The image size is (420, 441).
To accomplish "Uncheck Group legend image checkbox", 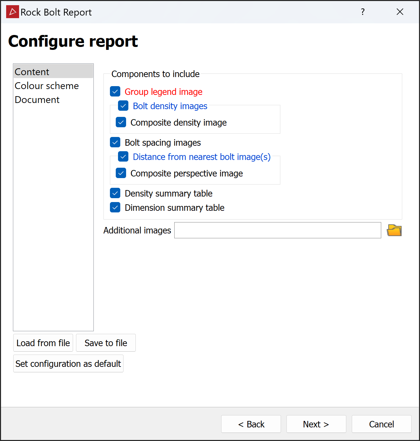I will point(115,92).
